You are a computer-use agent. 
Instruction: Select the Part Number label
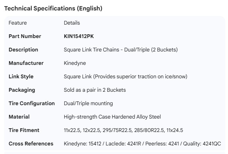tap(25, 36)
